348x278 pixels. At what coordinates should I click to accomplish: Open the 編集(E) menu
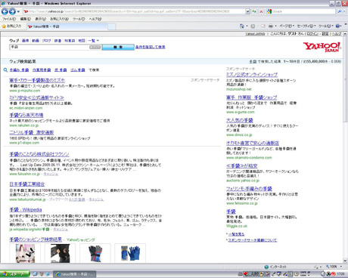point(25,19)
